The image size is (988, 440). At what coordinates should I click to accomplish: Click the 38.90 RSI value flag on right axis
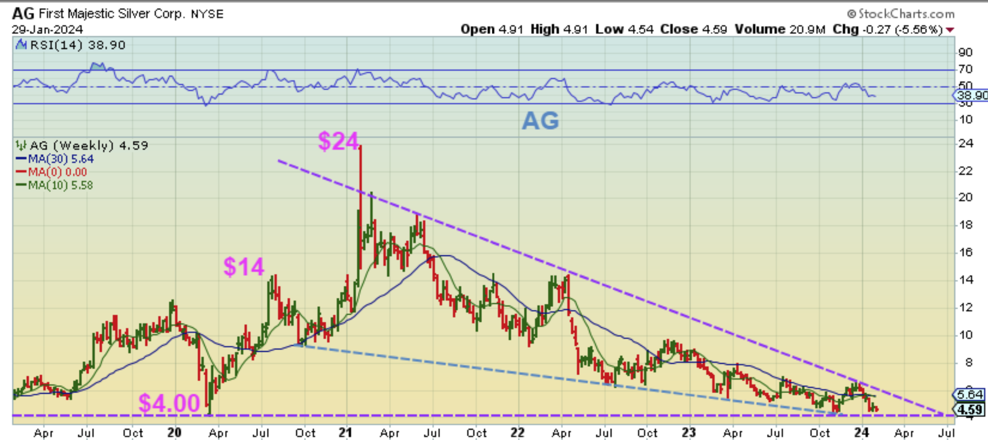coord(971,95)
